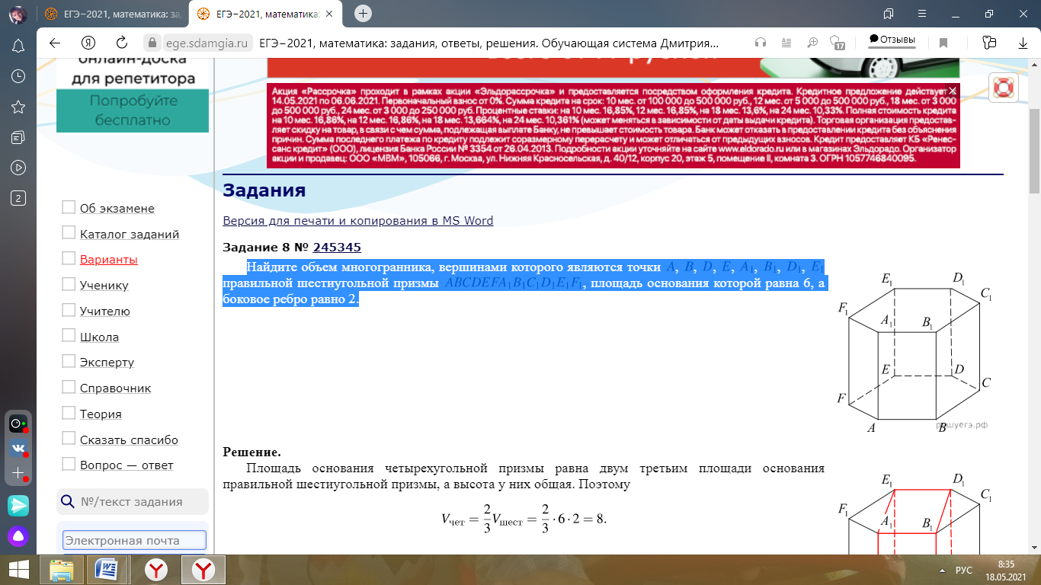Reload the page with refresh icon
Screen dimensions: 1041x585
pyautogui.click(x=121, y=43)
